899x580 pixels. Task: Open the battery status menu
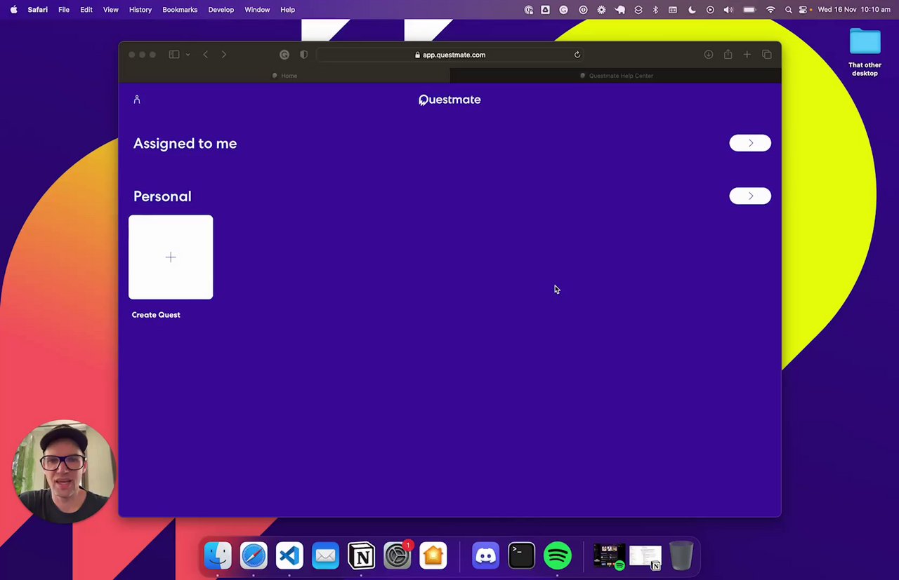(x=749, y=10)
